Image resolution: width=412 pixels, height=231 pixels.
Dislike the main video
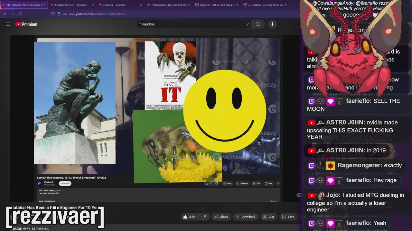pyautogui.click(x=203, y=217)
